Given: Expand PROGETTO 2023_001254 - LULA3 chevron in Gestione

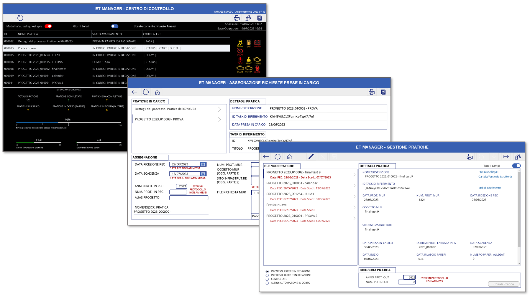Looking at the screenshot, I should 354,197.
